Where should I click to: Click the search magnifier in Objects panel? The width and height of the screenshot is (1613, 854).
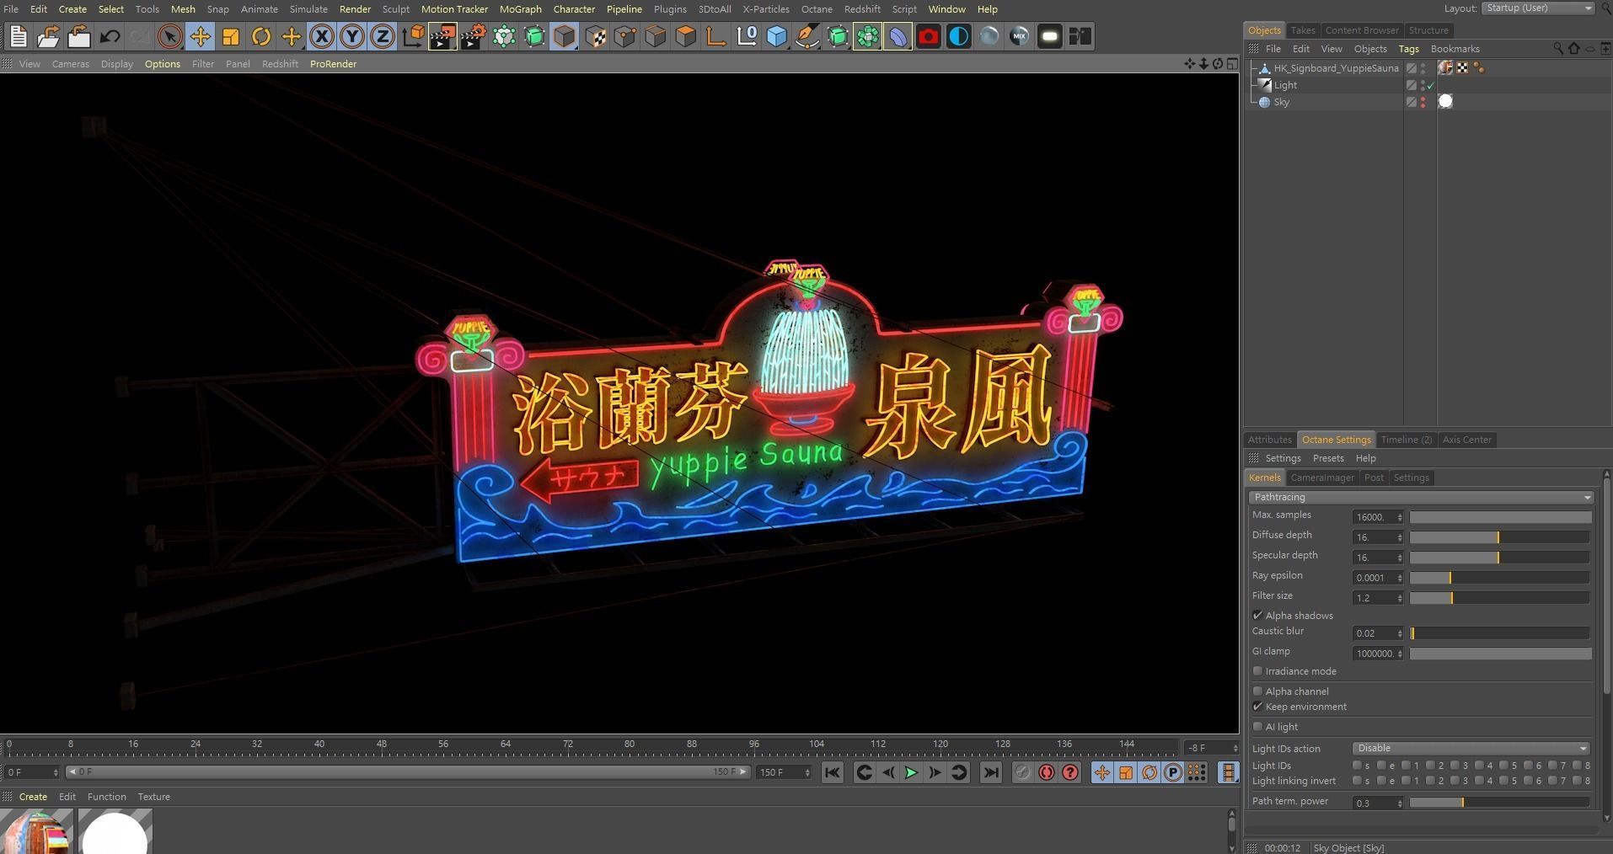pos(1557,49)
